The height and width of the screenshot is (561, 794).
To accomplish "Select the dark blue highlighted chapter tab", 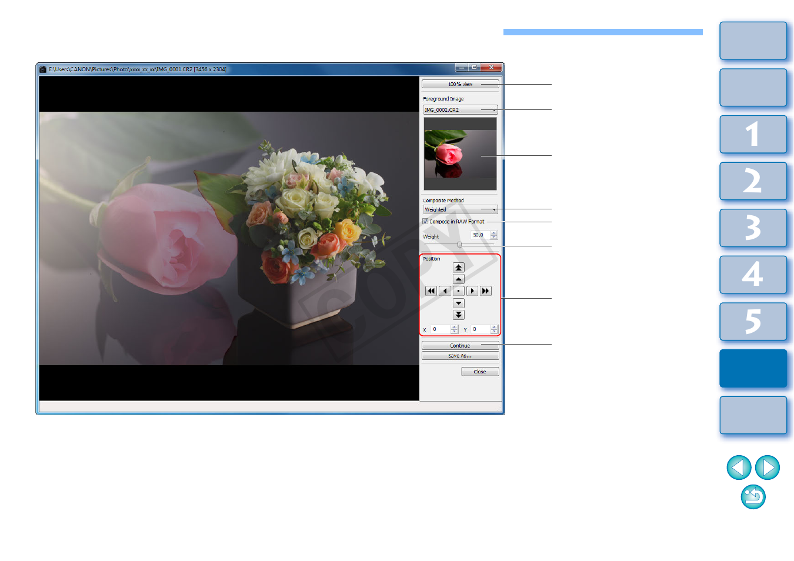I will tap(753, 369).
